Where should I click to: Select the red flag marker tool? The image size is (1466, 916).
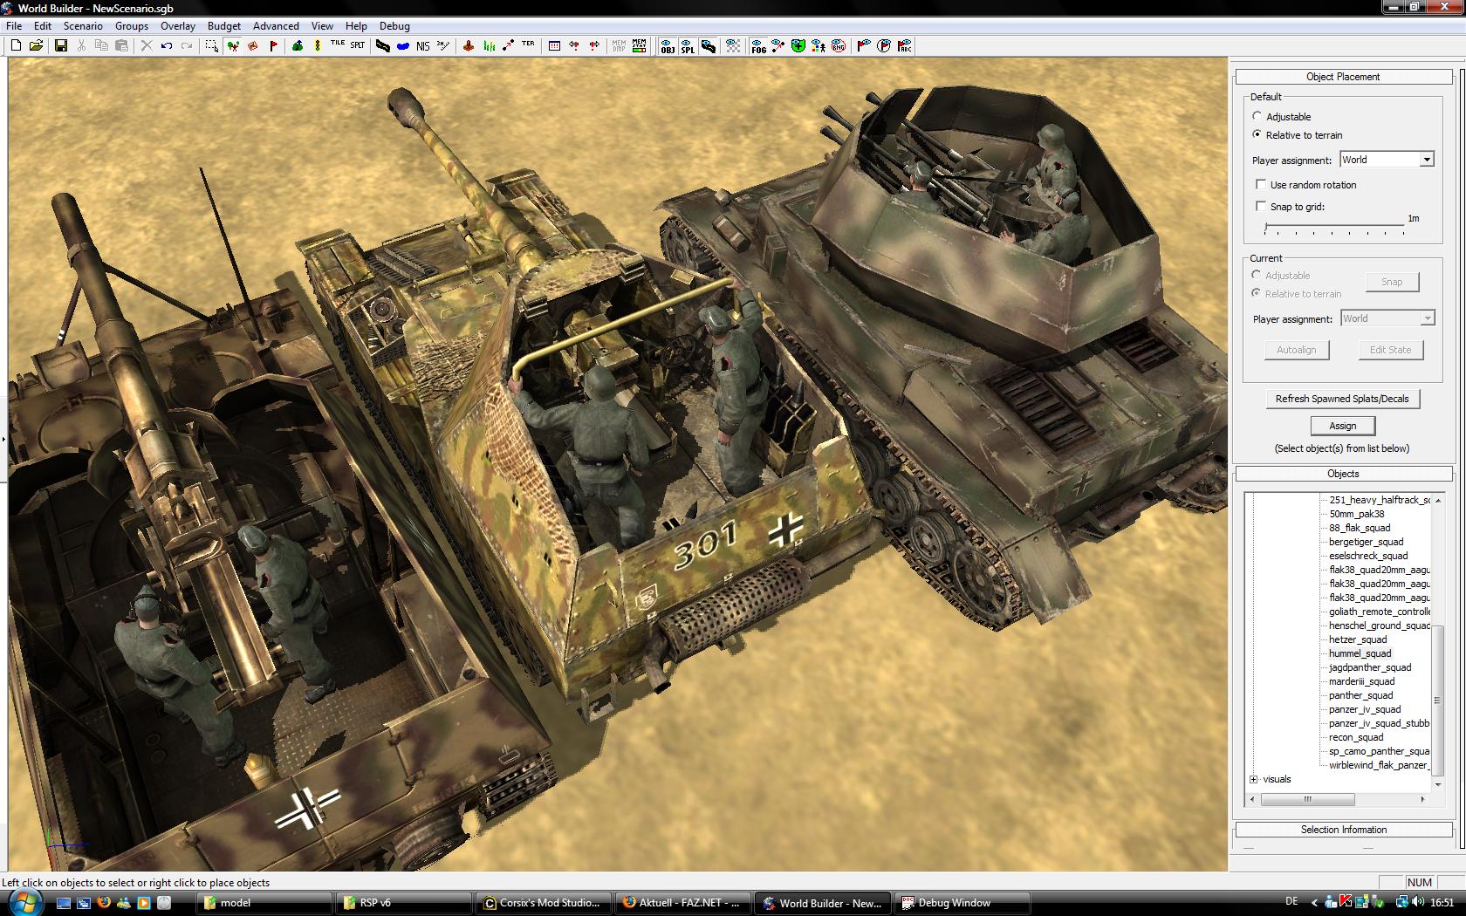pos(273,45)
